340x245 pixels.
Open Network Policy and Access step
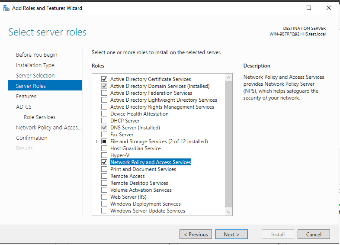(x=48, y=128)
